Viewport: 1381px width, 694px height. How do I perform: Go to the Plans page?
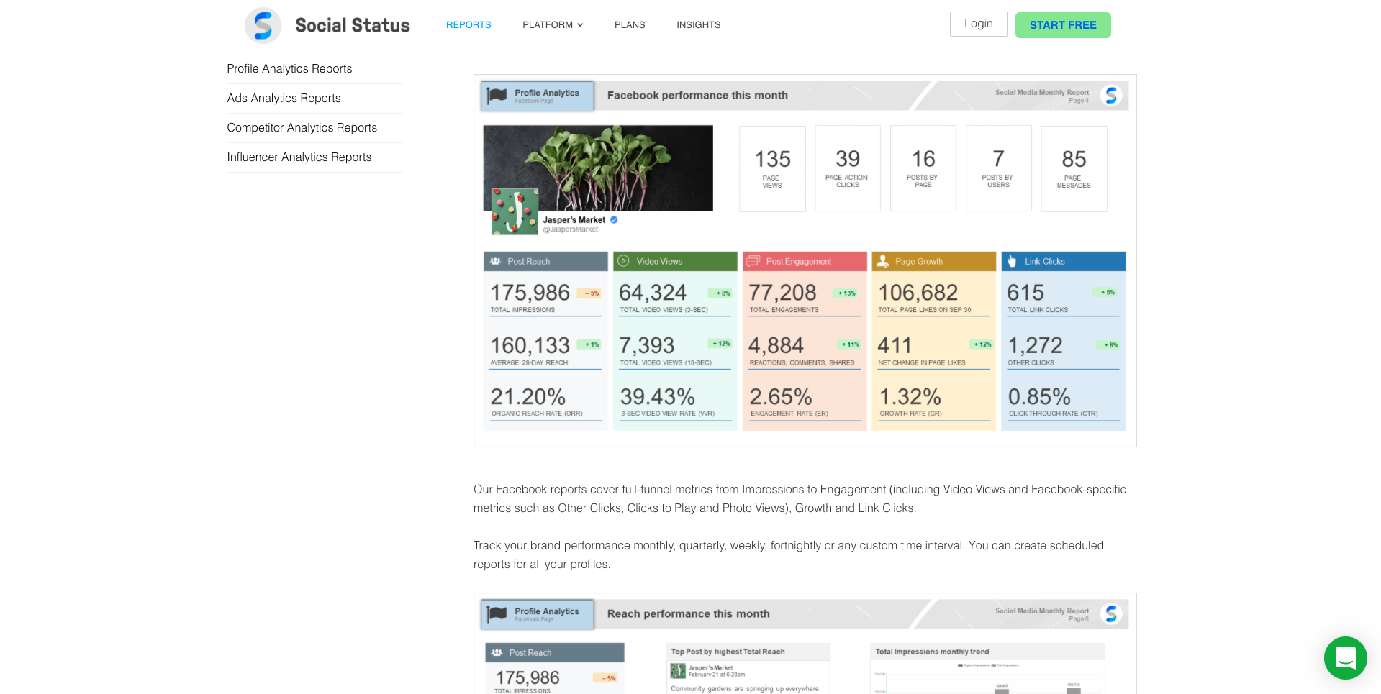click(630, 24)
